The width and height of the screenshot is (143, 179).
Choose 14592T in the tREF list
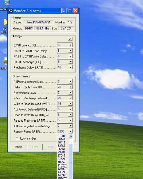click(x=63, y=175)
